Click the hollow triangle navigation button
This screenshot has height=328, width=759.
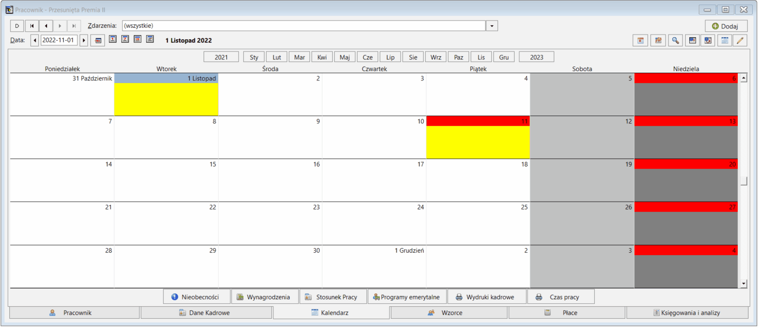coord(17,26)
